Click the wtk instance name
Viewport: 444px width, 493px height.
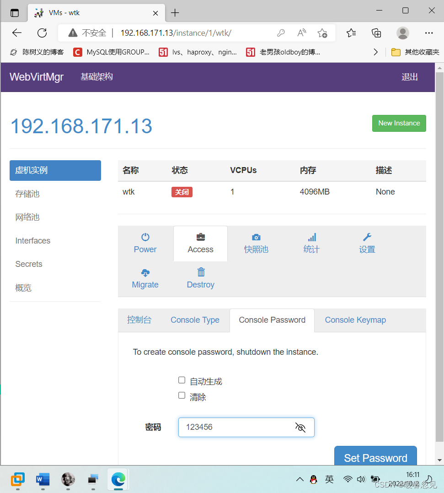tap(128, 192)
